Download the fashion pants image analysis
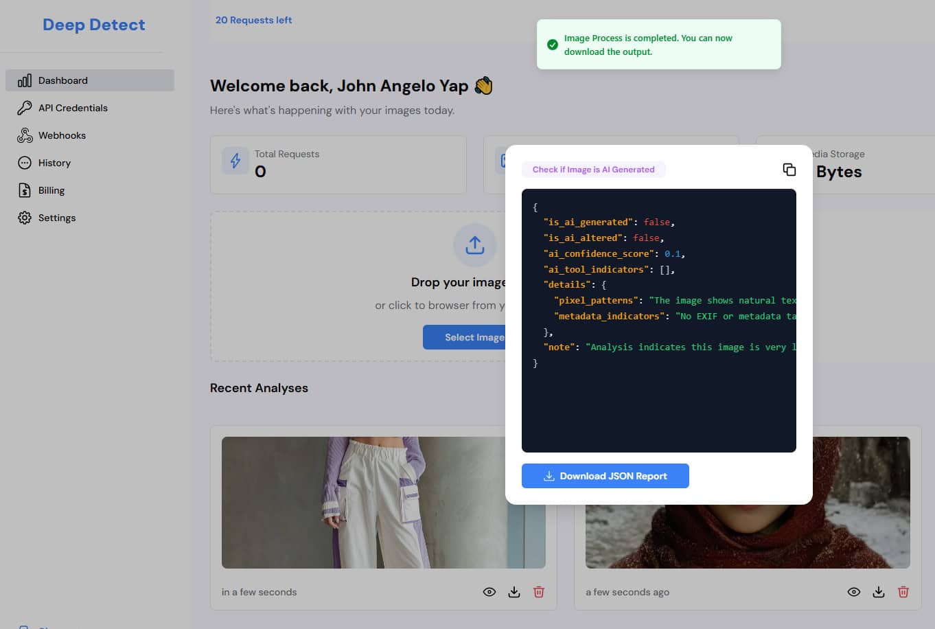Screen dimensions: 935x629 coord(514,592)
